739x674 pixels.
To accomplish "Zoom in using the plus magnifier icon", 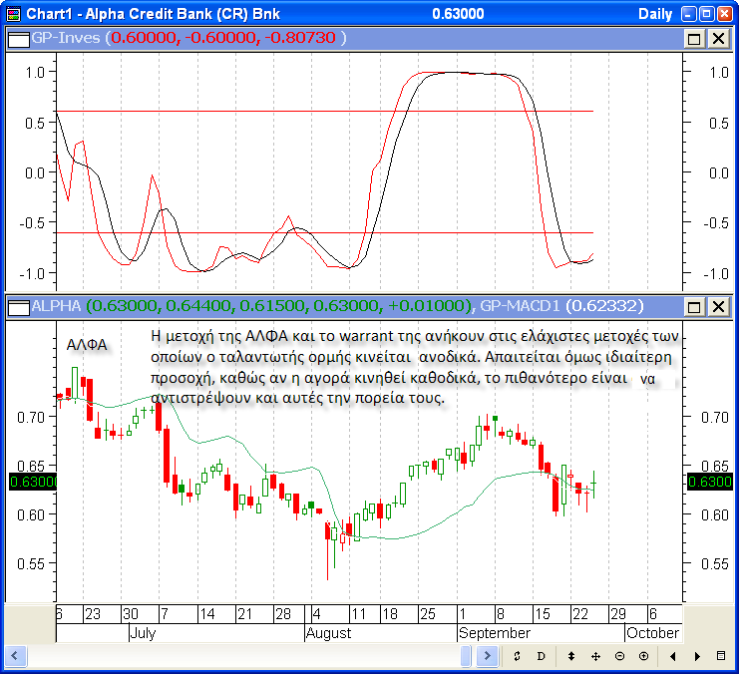I will point(643,656).
